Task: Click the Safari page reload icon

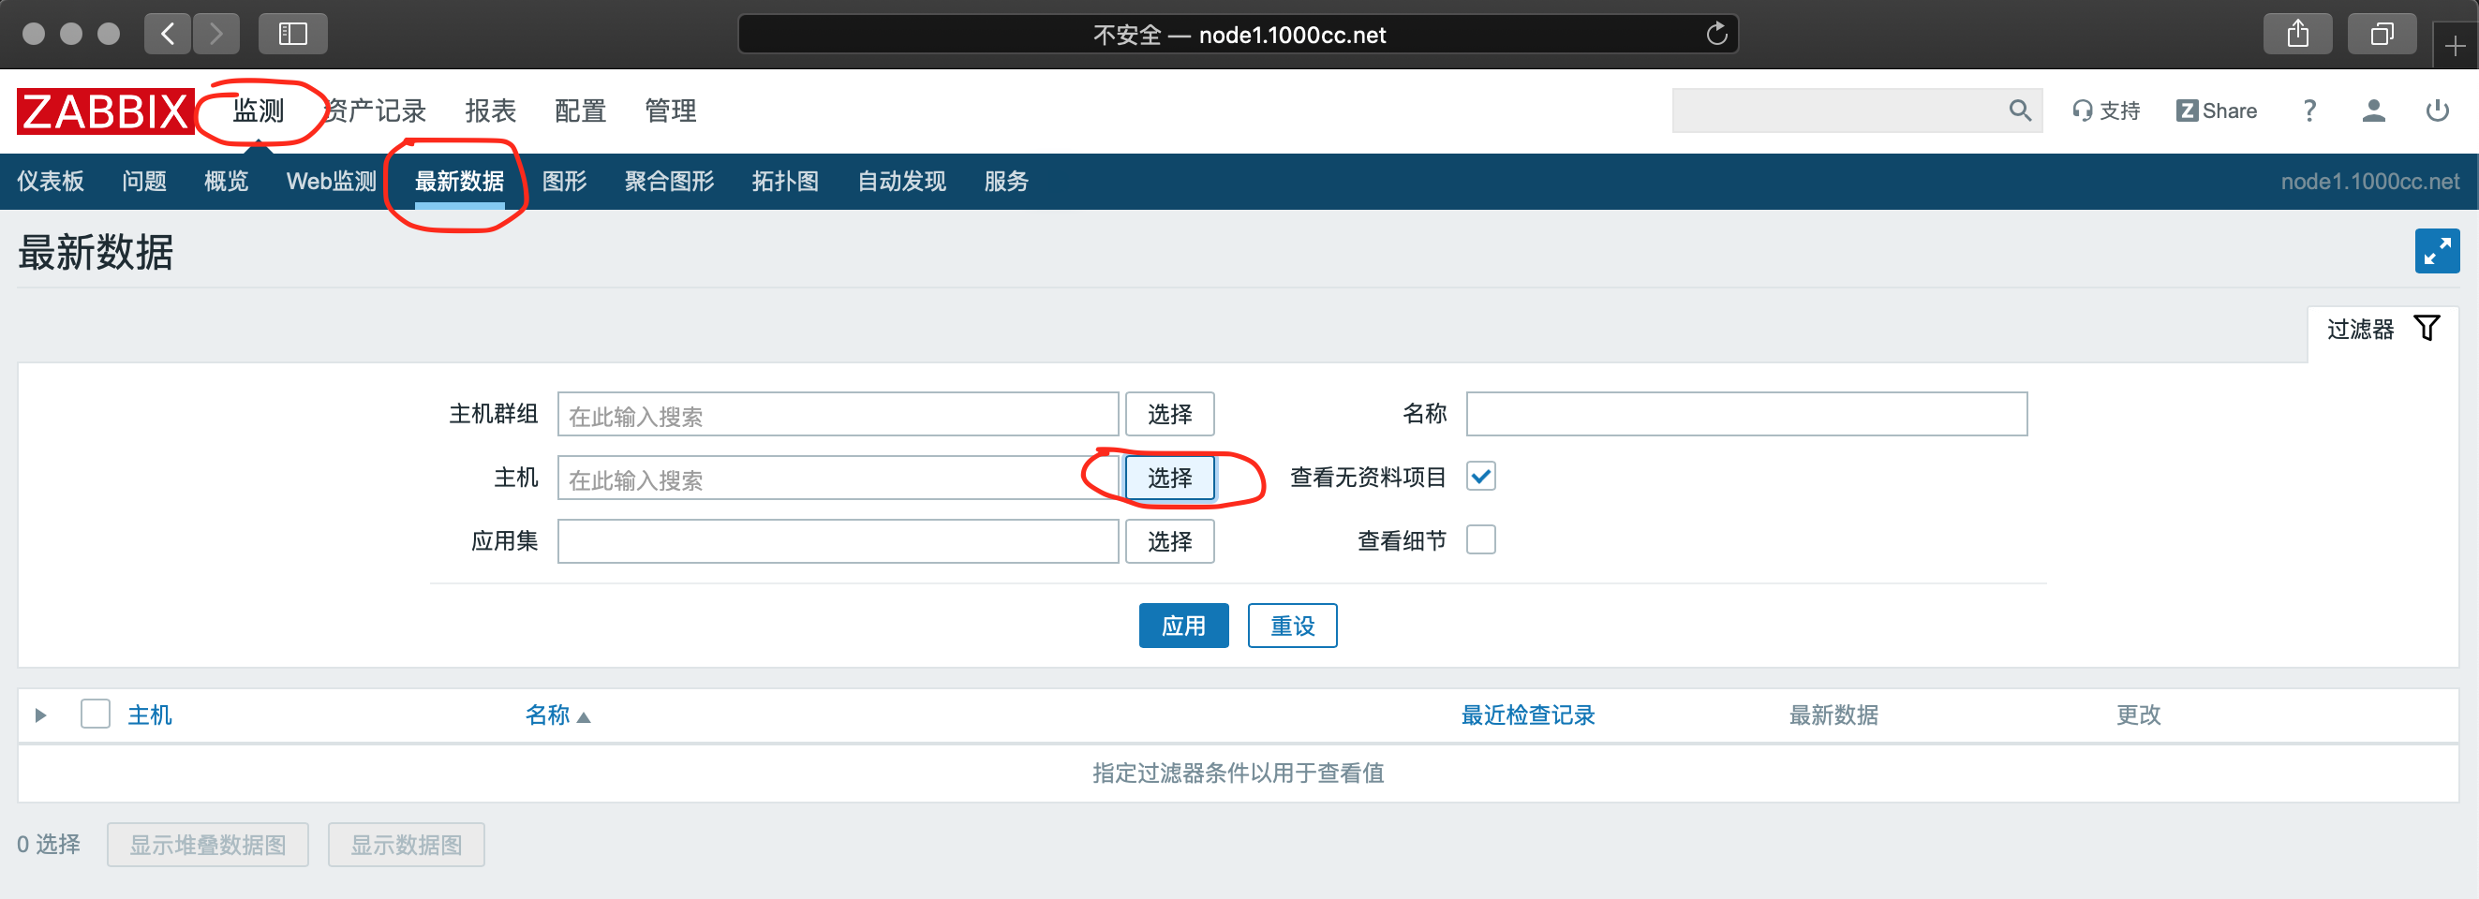Action: click(1715, 35)
